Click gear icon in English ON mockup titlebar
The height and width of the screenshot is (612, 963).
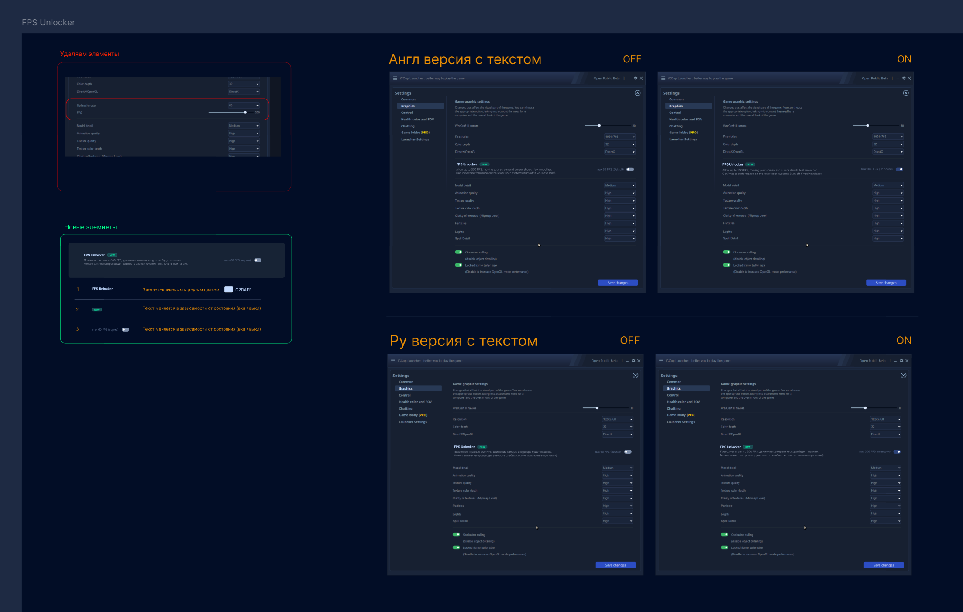coord(904,79)
